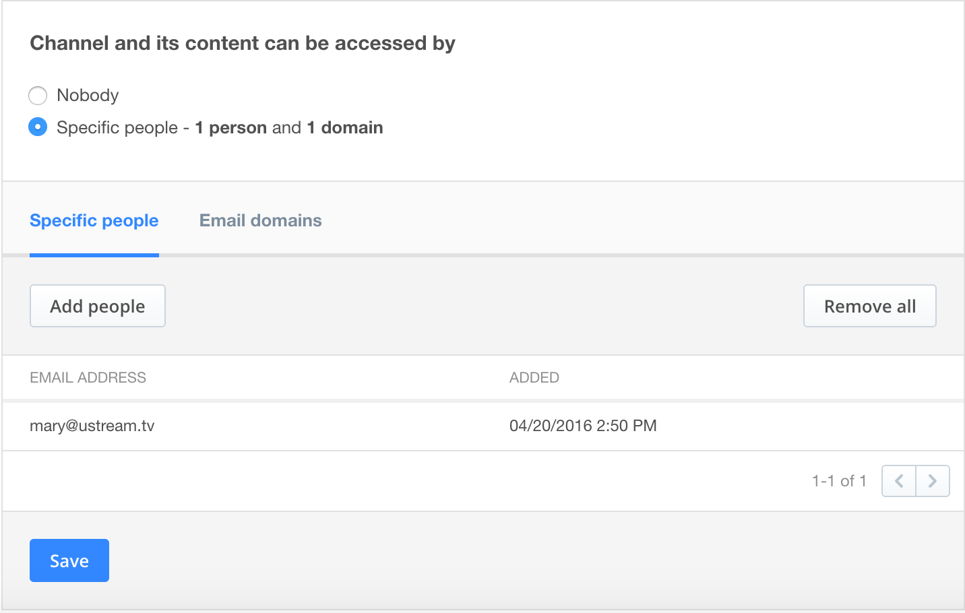965x613 pixels.
Task: Click the Nobody option label text
Action: 88,96
